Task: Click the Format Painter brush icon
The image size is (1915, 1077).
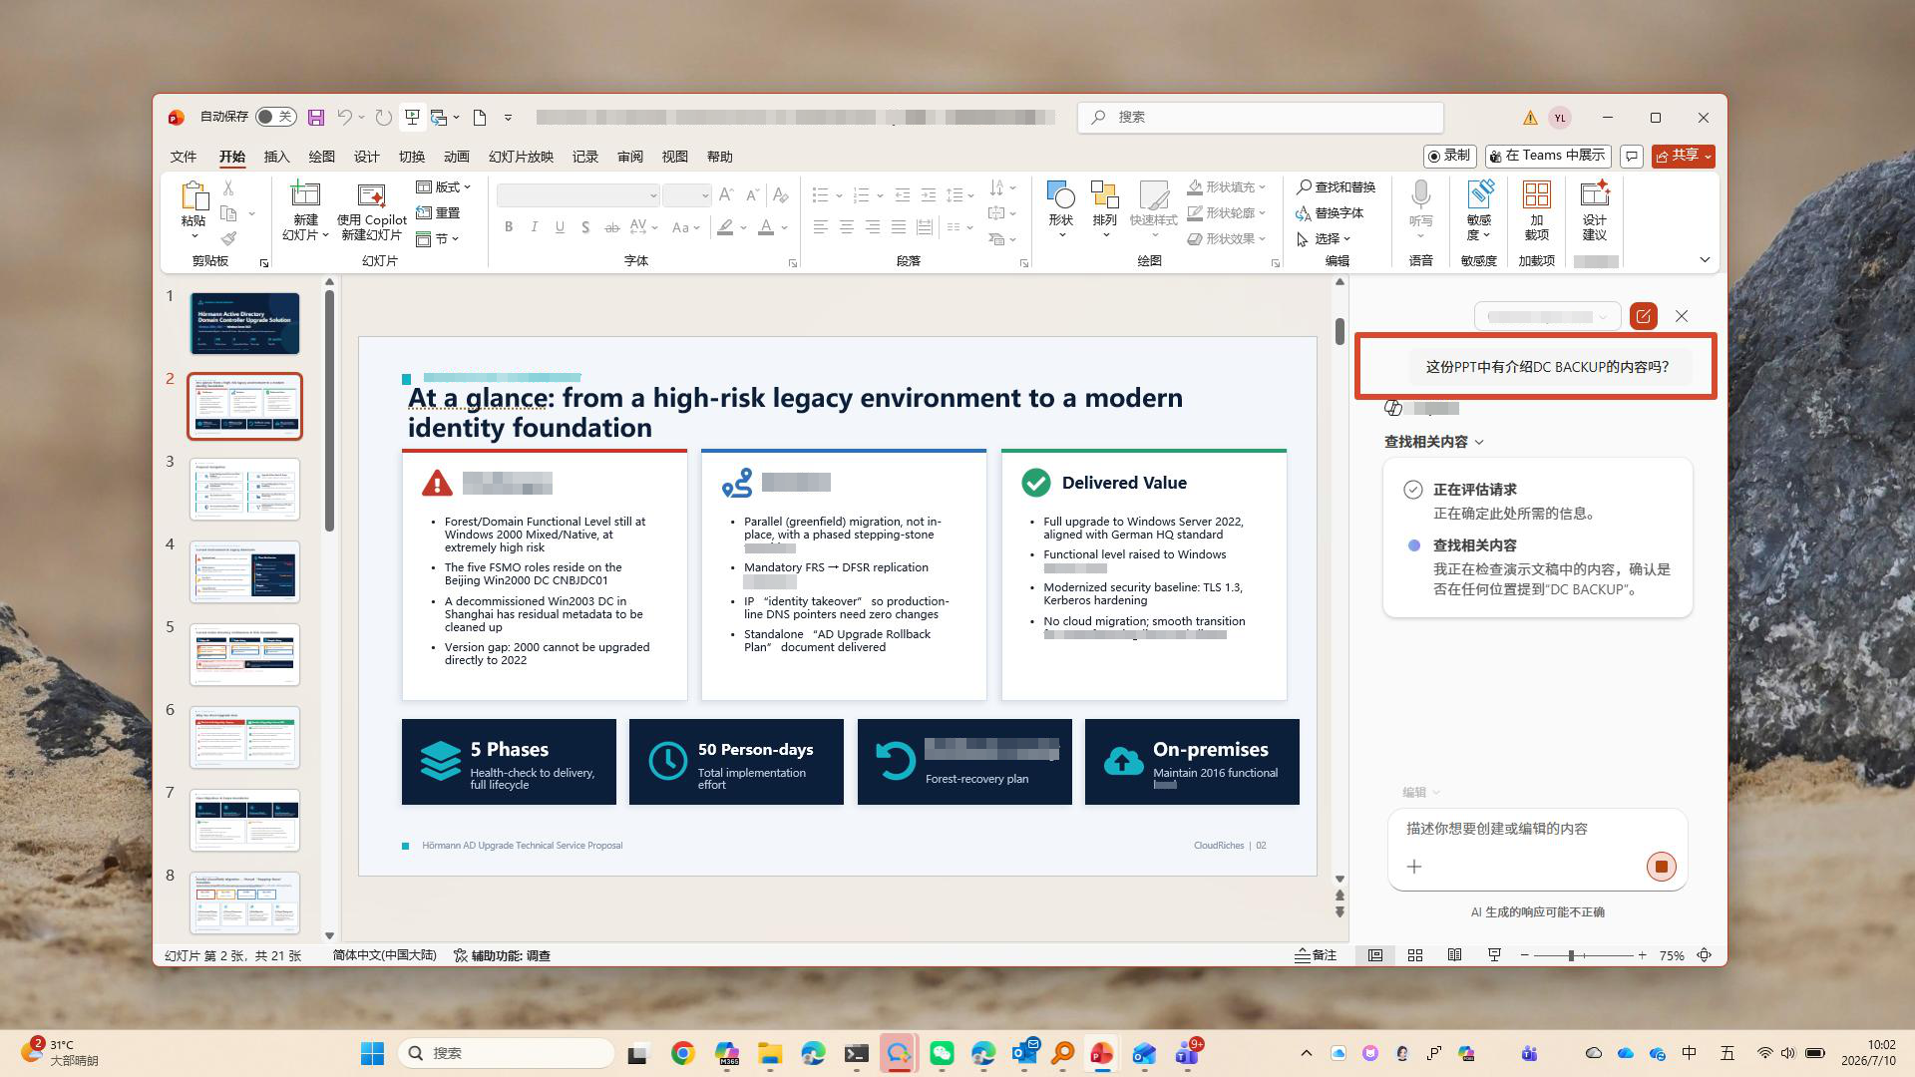Action: (x=228, y=238)
